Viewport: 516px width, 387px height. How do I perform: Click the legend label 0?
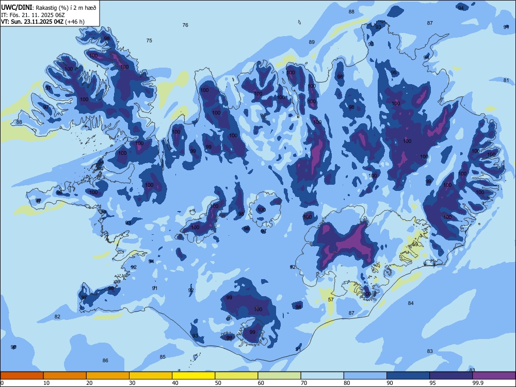point(2,383)
